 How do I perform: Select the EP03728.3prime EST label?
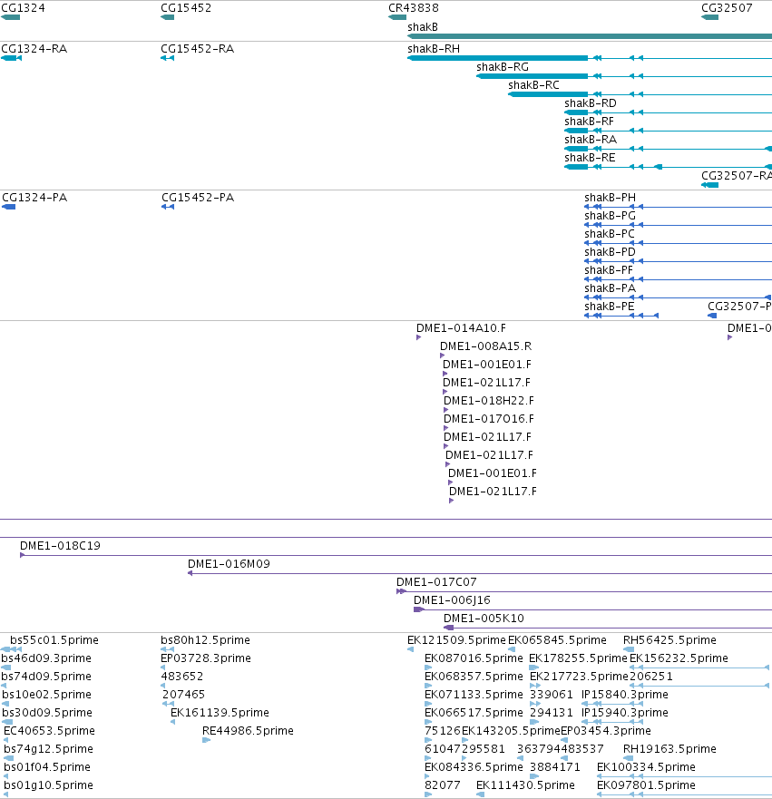point(206,658)
